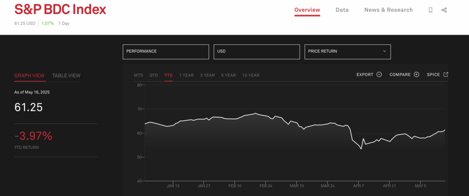Click the share icon in the header

click(444, 10)
